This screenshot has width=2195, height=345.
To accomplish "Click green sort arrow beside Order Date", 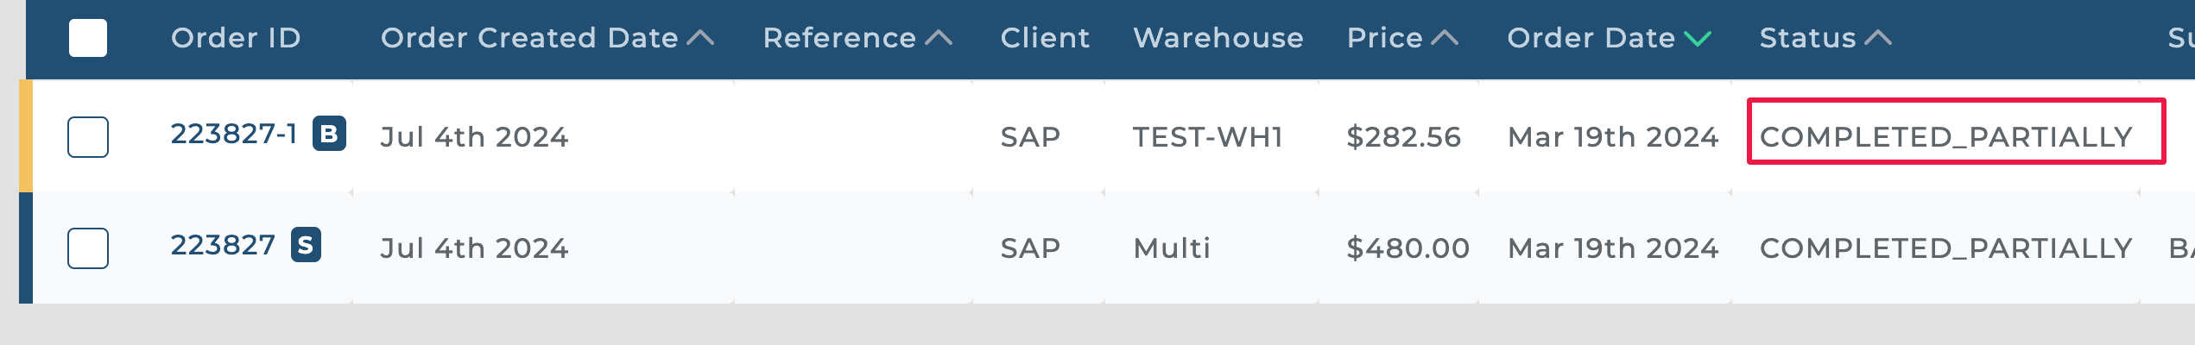I will pyautogui.click(x=1698, y=38).
